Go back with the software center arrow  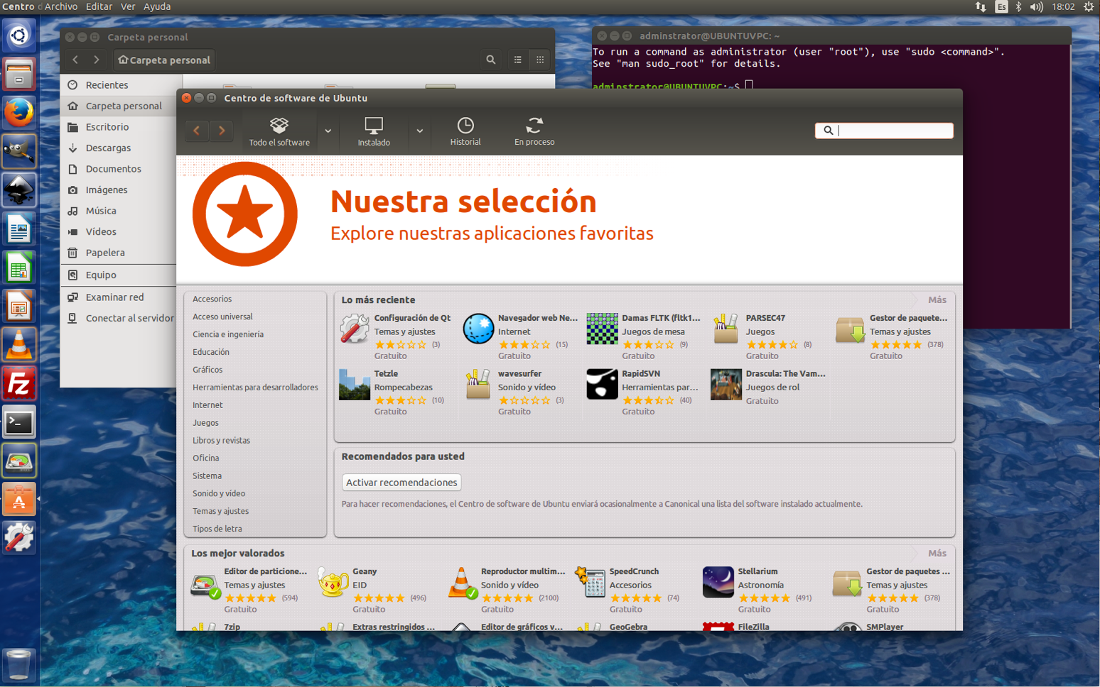pos(197,131)
